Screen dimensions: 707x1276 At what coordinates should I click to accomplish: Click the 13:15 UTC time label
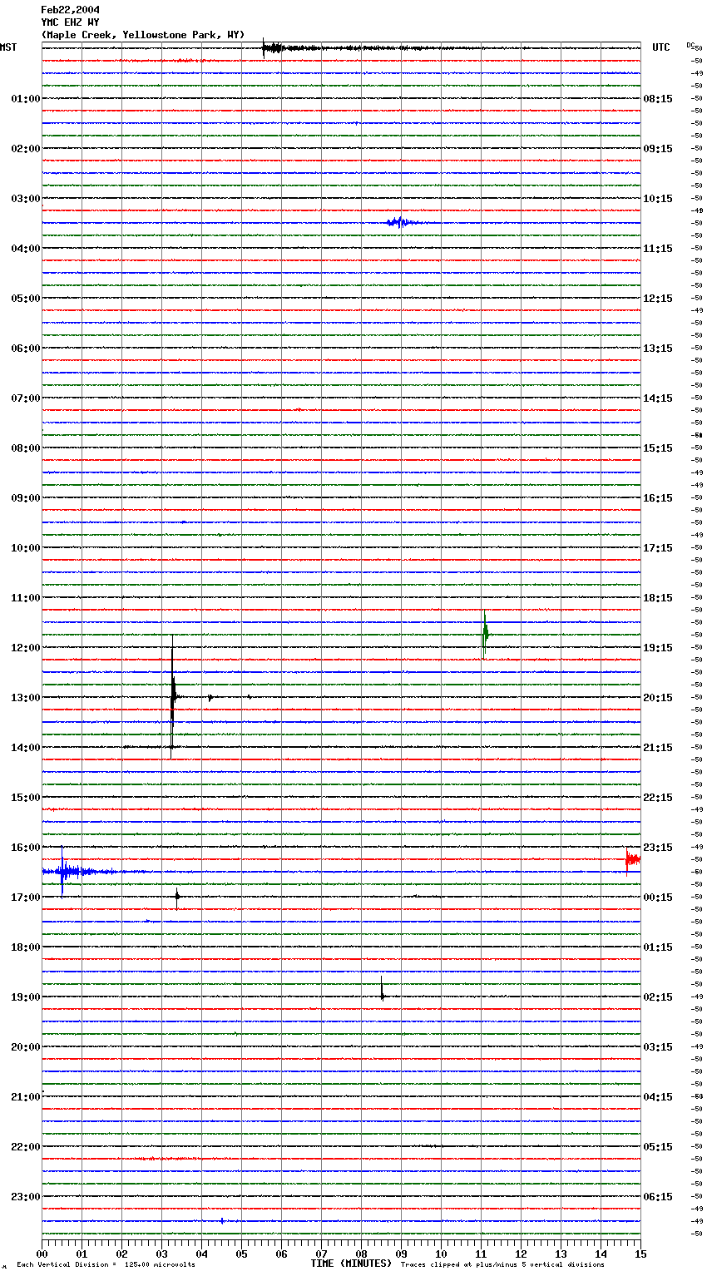tap(658, 349)
